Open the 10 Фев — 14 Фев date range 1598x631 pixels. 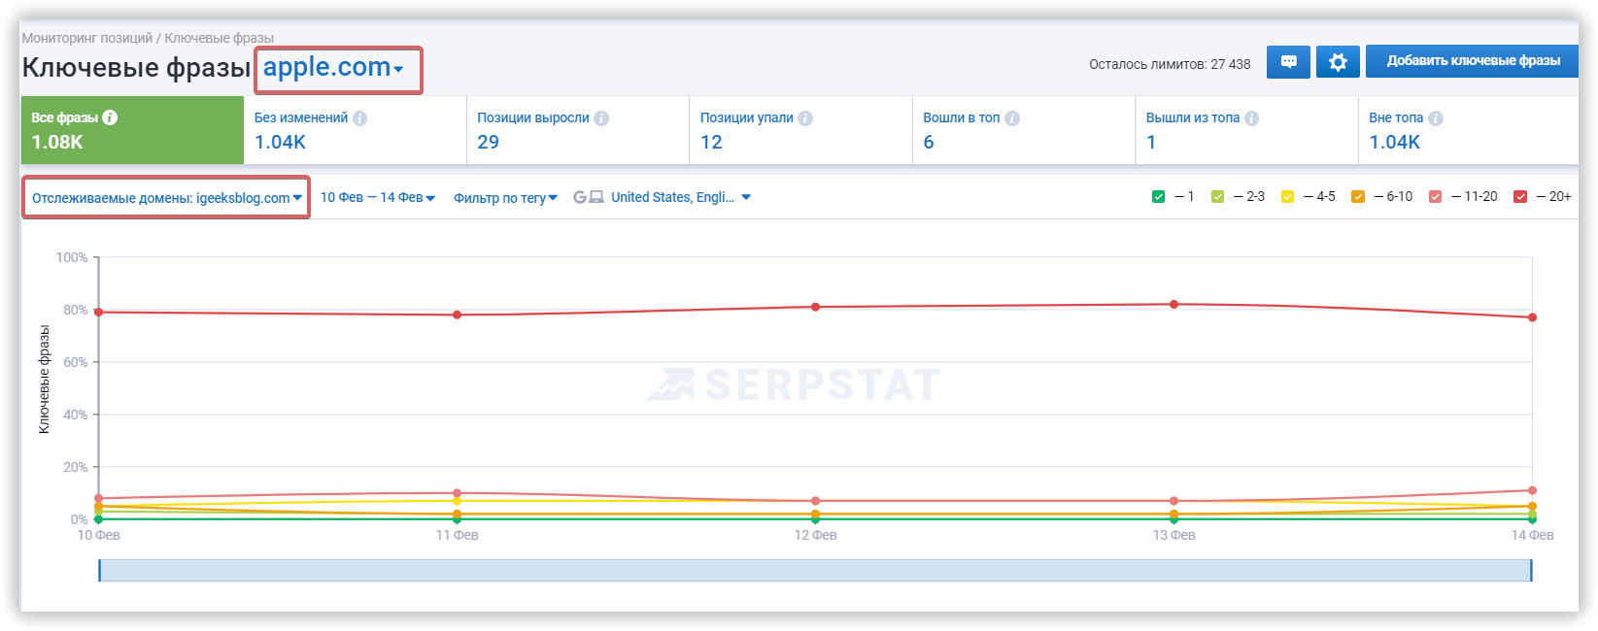[x=377, y=198]
